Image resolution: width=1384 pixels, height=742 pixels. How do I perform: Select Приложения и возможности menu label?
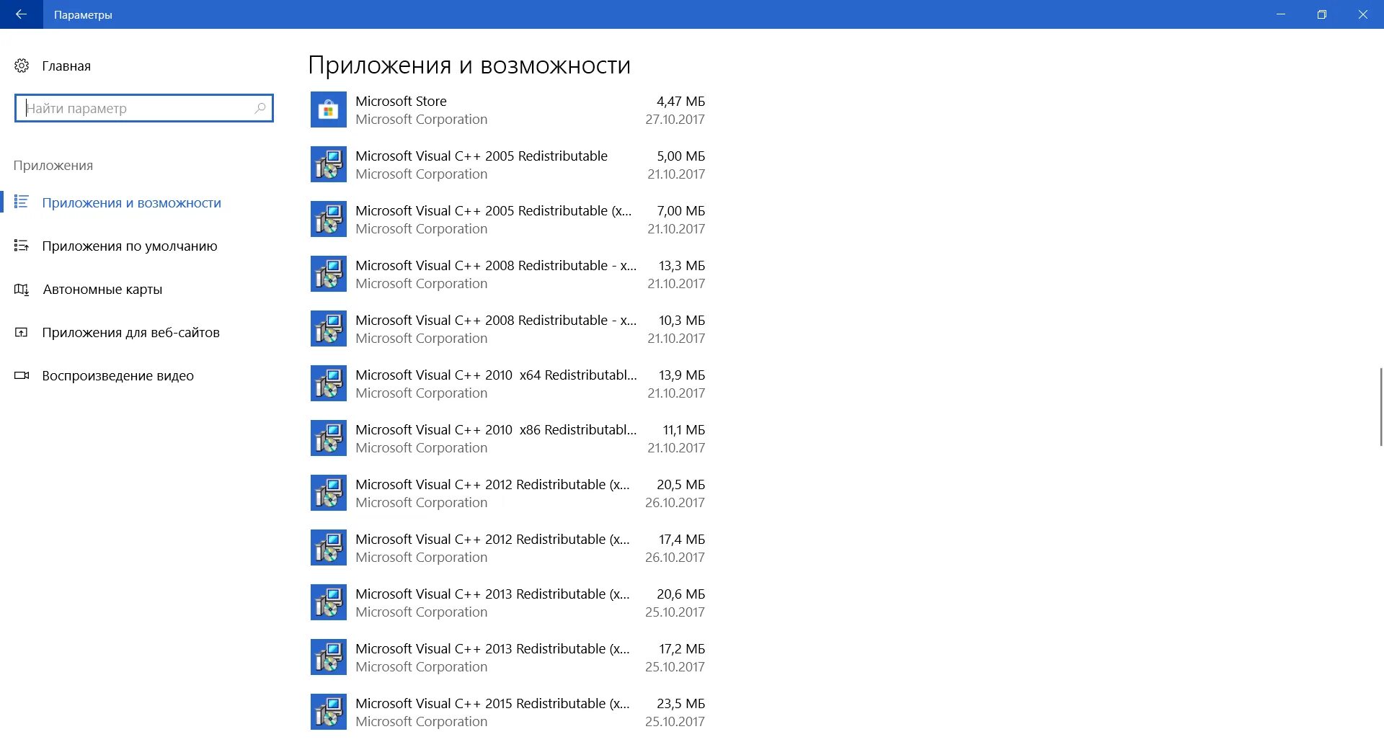coord(131,202)
